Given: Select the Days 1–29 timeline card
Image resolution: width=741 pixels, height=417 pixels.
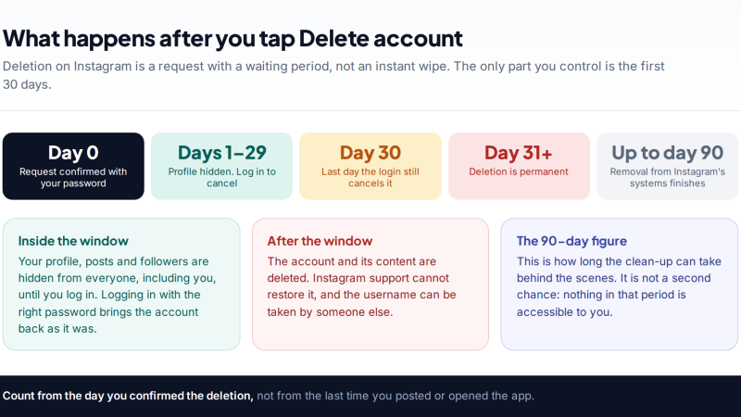Looking at the screenshot, I should [221, 166].
